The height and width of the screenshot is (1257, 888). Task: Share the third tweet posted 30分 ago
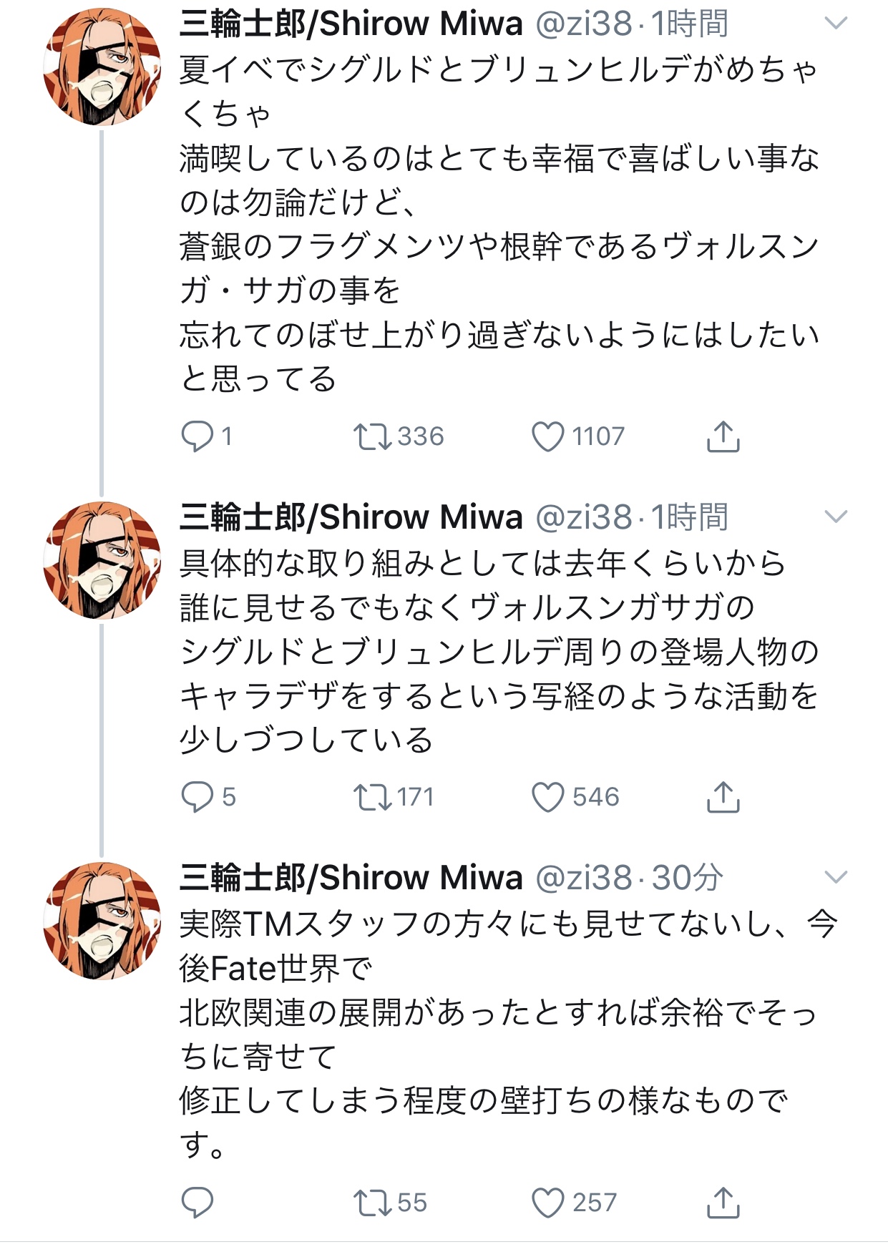[723, 1203]
